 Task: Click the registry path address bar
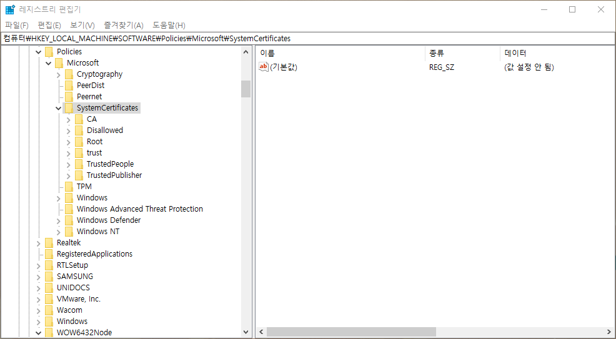point(308,39)
